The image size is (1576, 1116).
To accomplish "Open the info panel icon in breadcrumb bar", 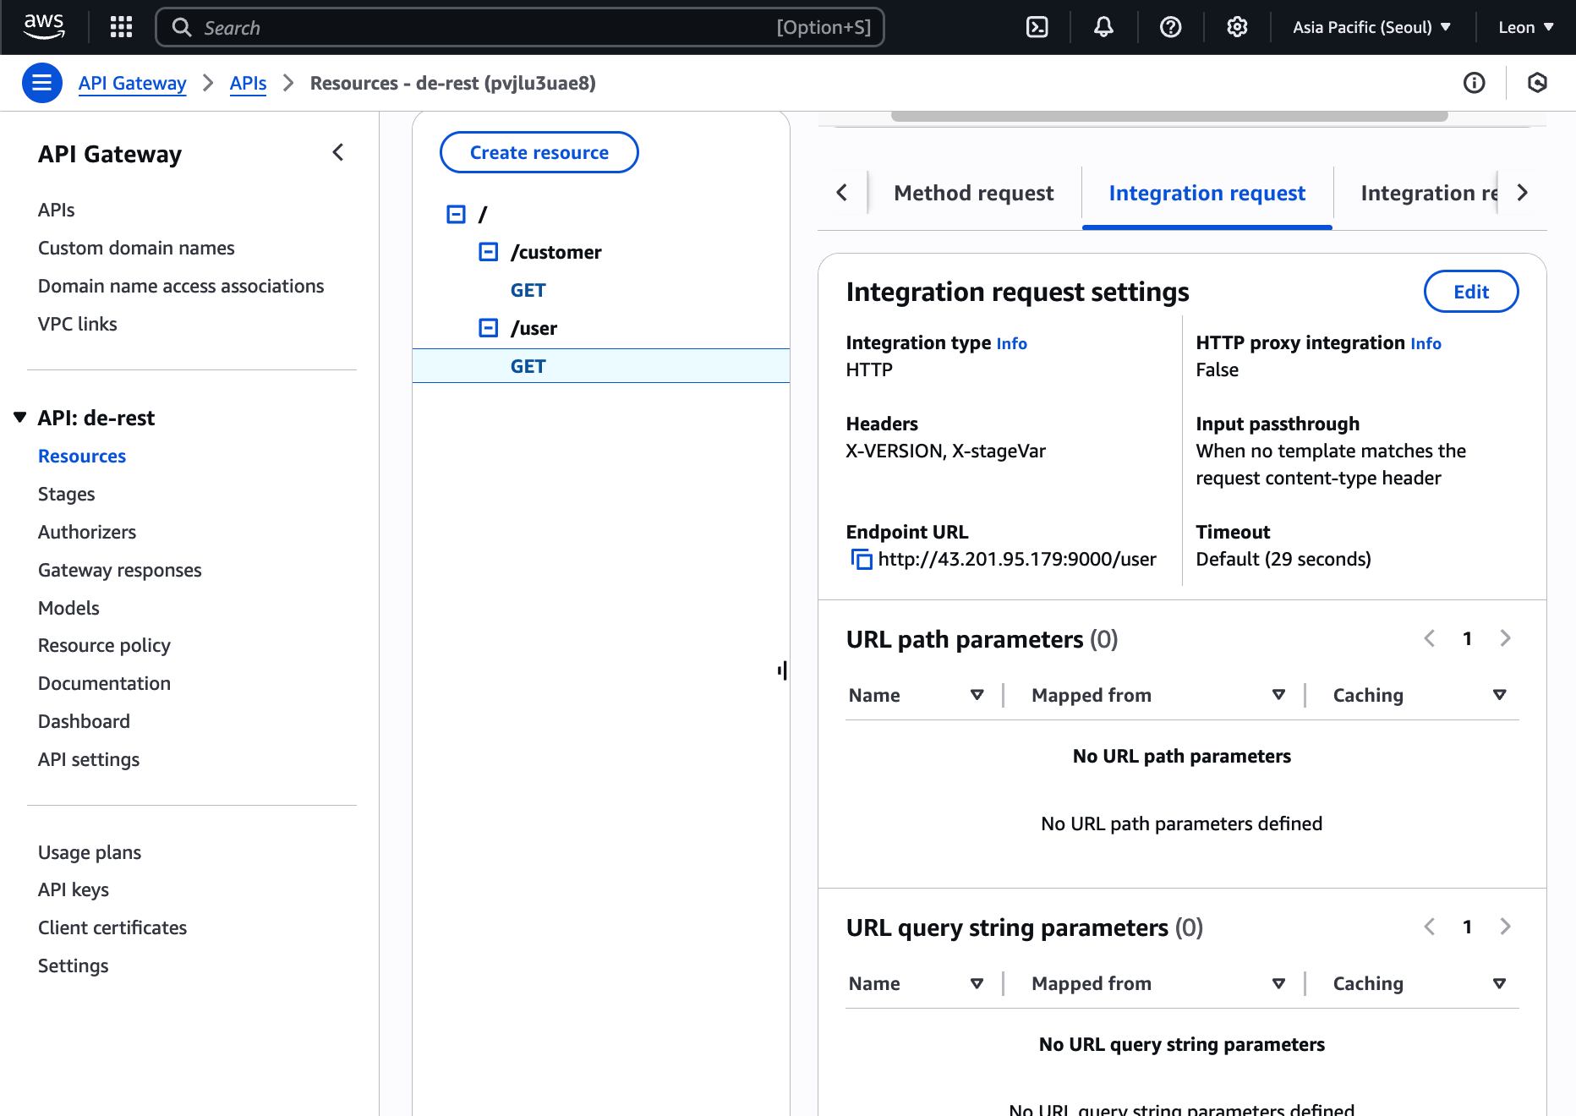I will [x=1474, y=83].
